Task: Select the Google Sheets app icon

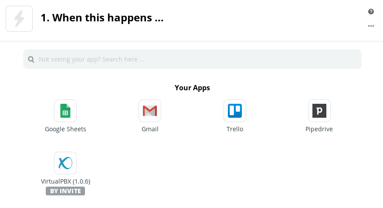Action: [x=65, y=111]
